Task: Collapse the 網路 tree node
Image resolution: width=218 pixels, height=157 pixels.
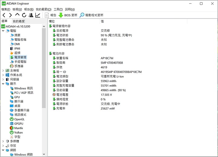Action: click(3, 150)
